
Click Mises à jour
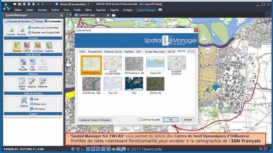click(x=38, y=104)
